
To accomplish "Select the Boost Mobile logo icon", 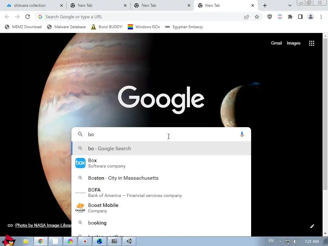I will tap(80, 208).
